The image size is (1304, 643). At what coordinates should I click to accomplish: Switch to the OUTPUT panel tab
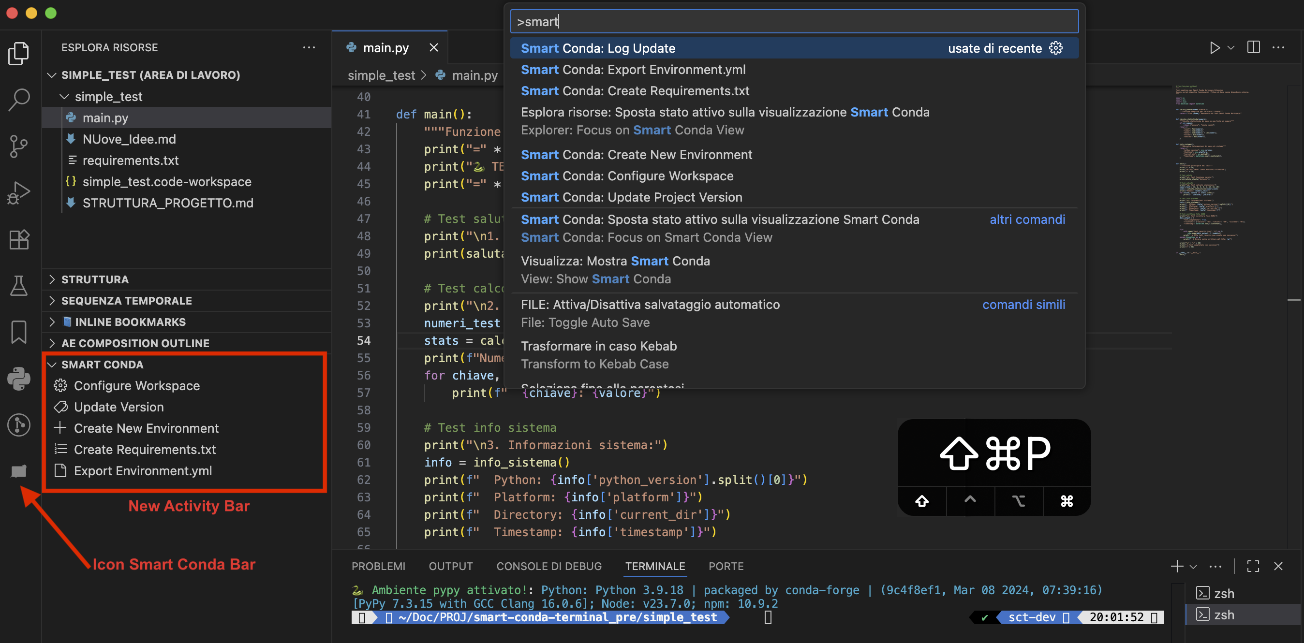(x=450, y=566)
